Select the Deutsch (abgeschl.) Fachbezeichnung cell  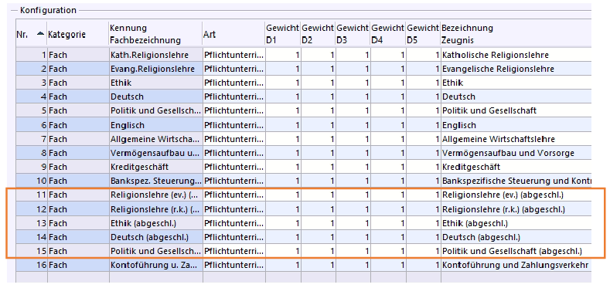pyautogui.click(x=155, y=237)
